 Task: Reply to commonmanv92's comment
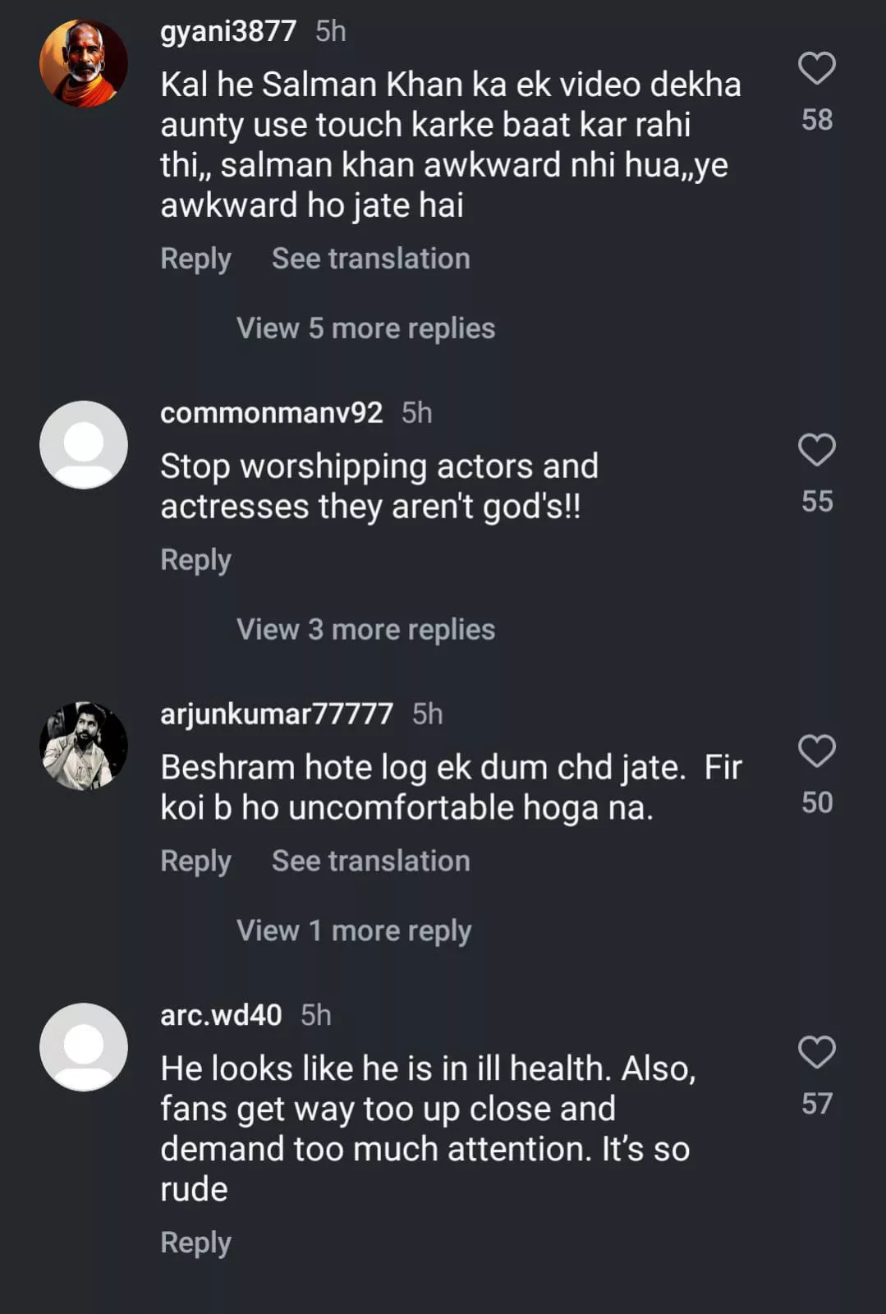(195, 560)
